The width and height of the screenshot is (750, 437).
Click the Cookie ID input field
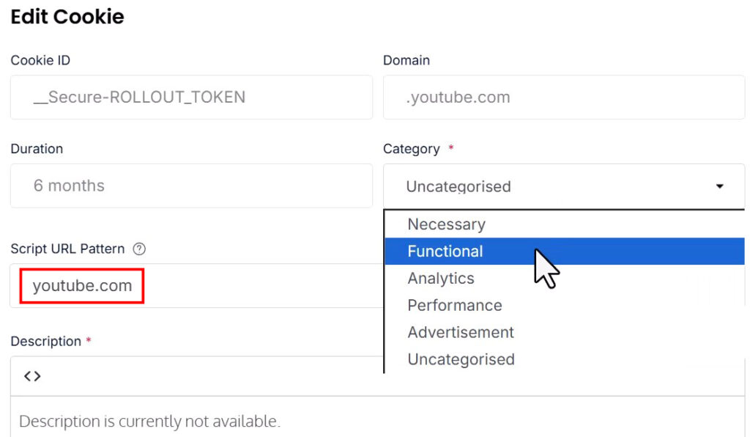(190, 98)
